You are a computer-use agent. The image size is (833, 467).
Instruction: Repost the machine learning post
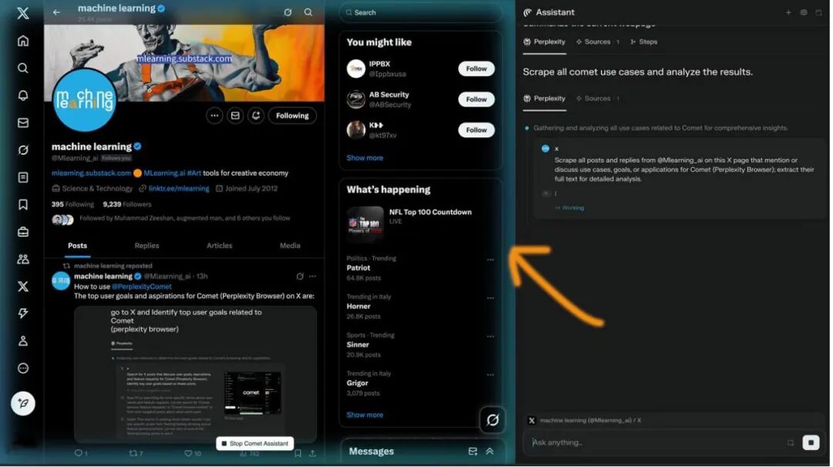[x=136, y=453]
